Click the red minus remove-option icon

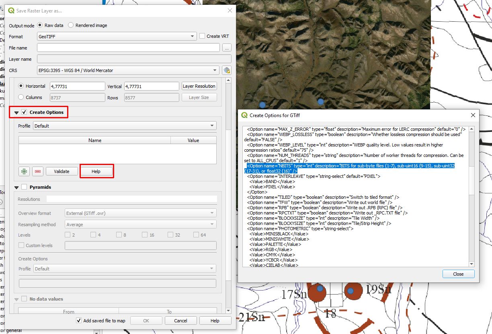pyautogui.click(x=38, y=171)
